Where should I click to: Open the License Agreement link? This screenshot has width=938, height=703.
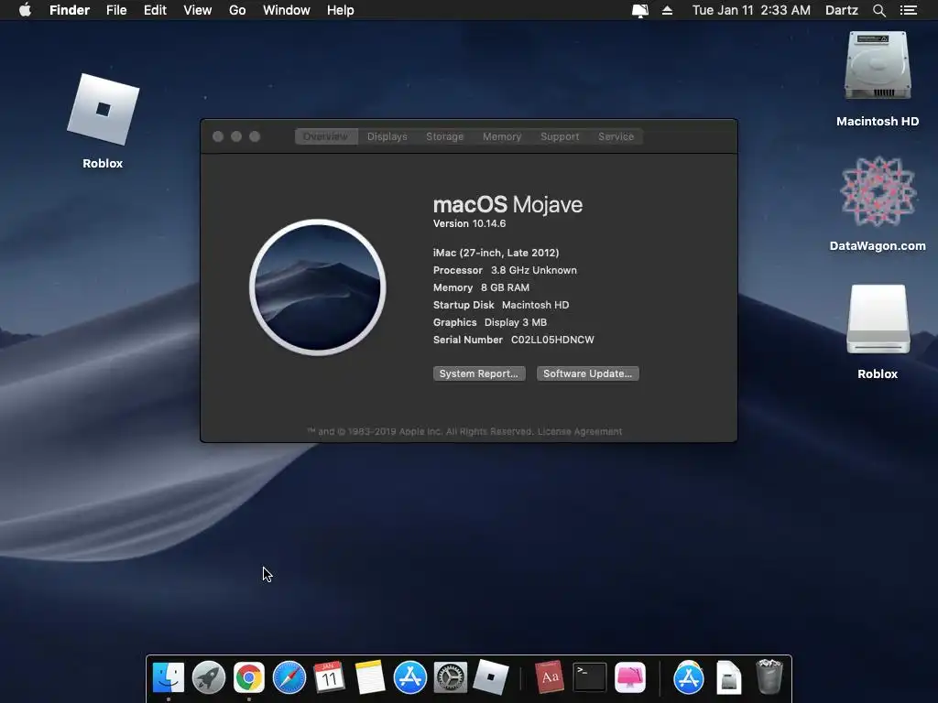coord(580,432)
